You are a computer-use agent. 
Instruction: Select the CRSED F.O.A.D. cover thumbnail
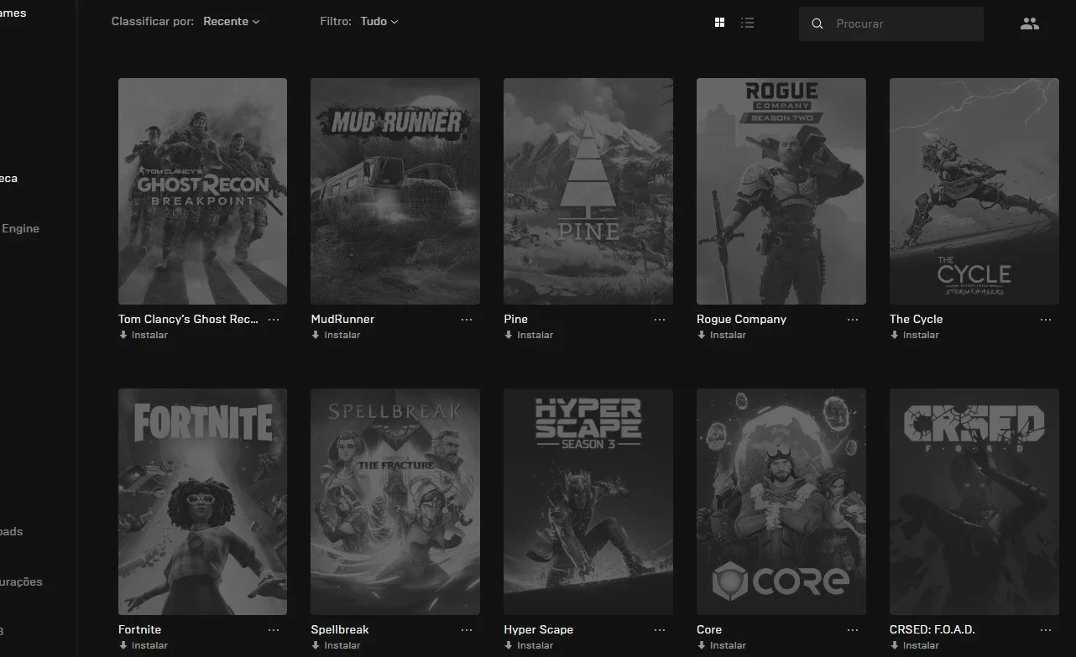pyautogui.click(x=974, y=502)
